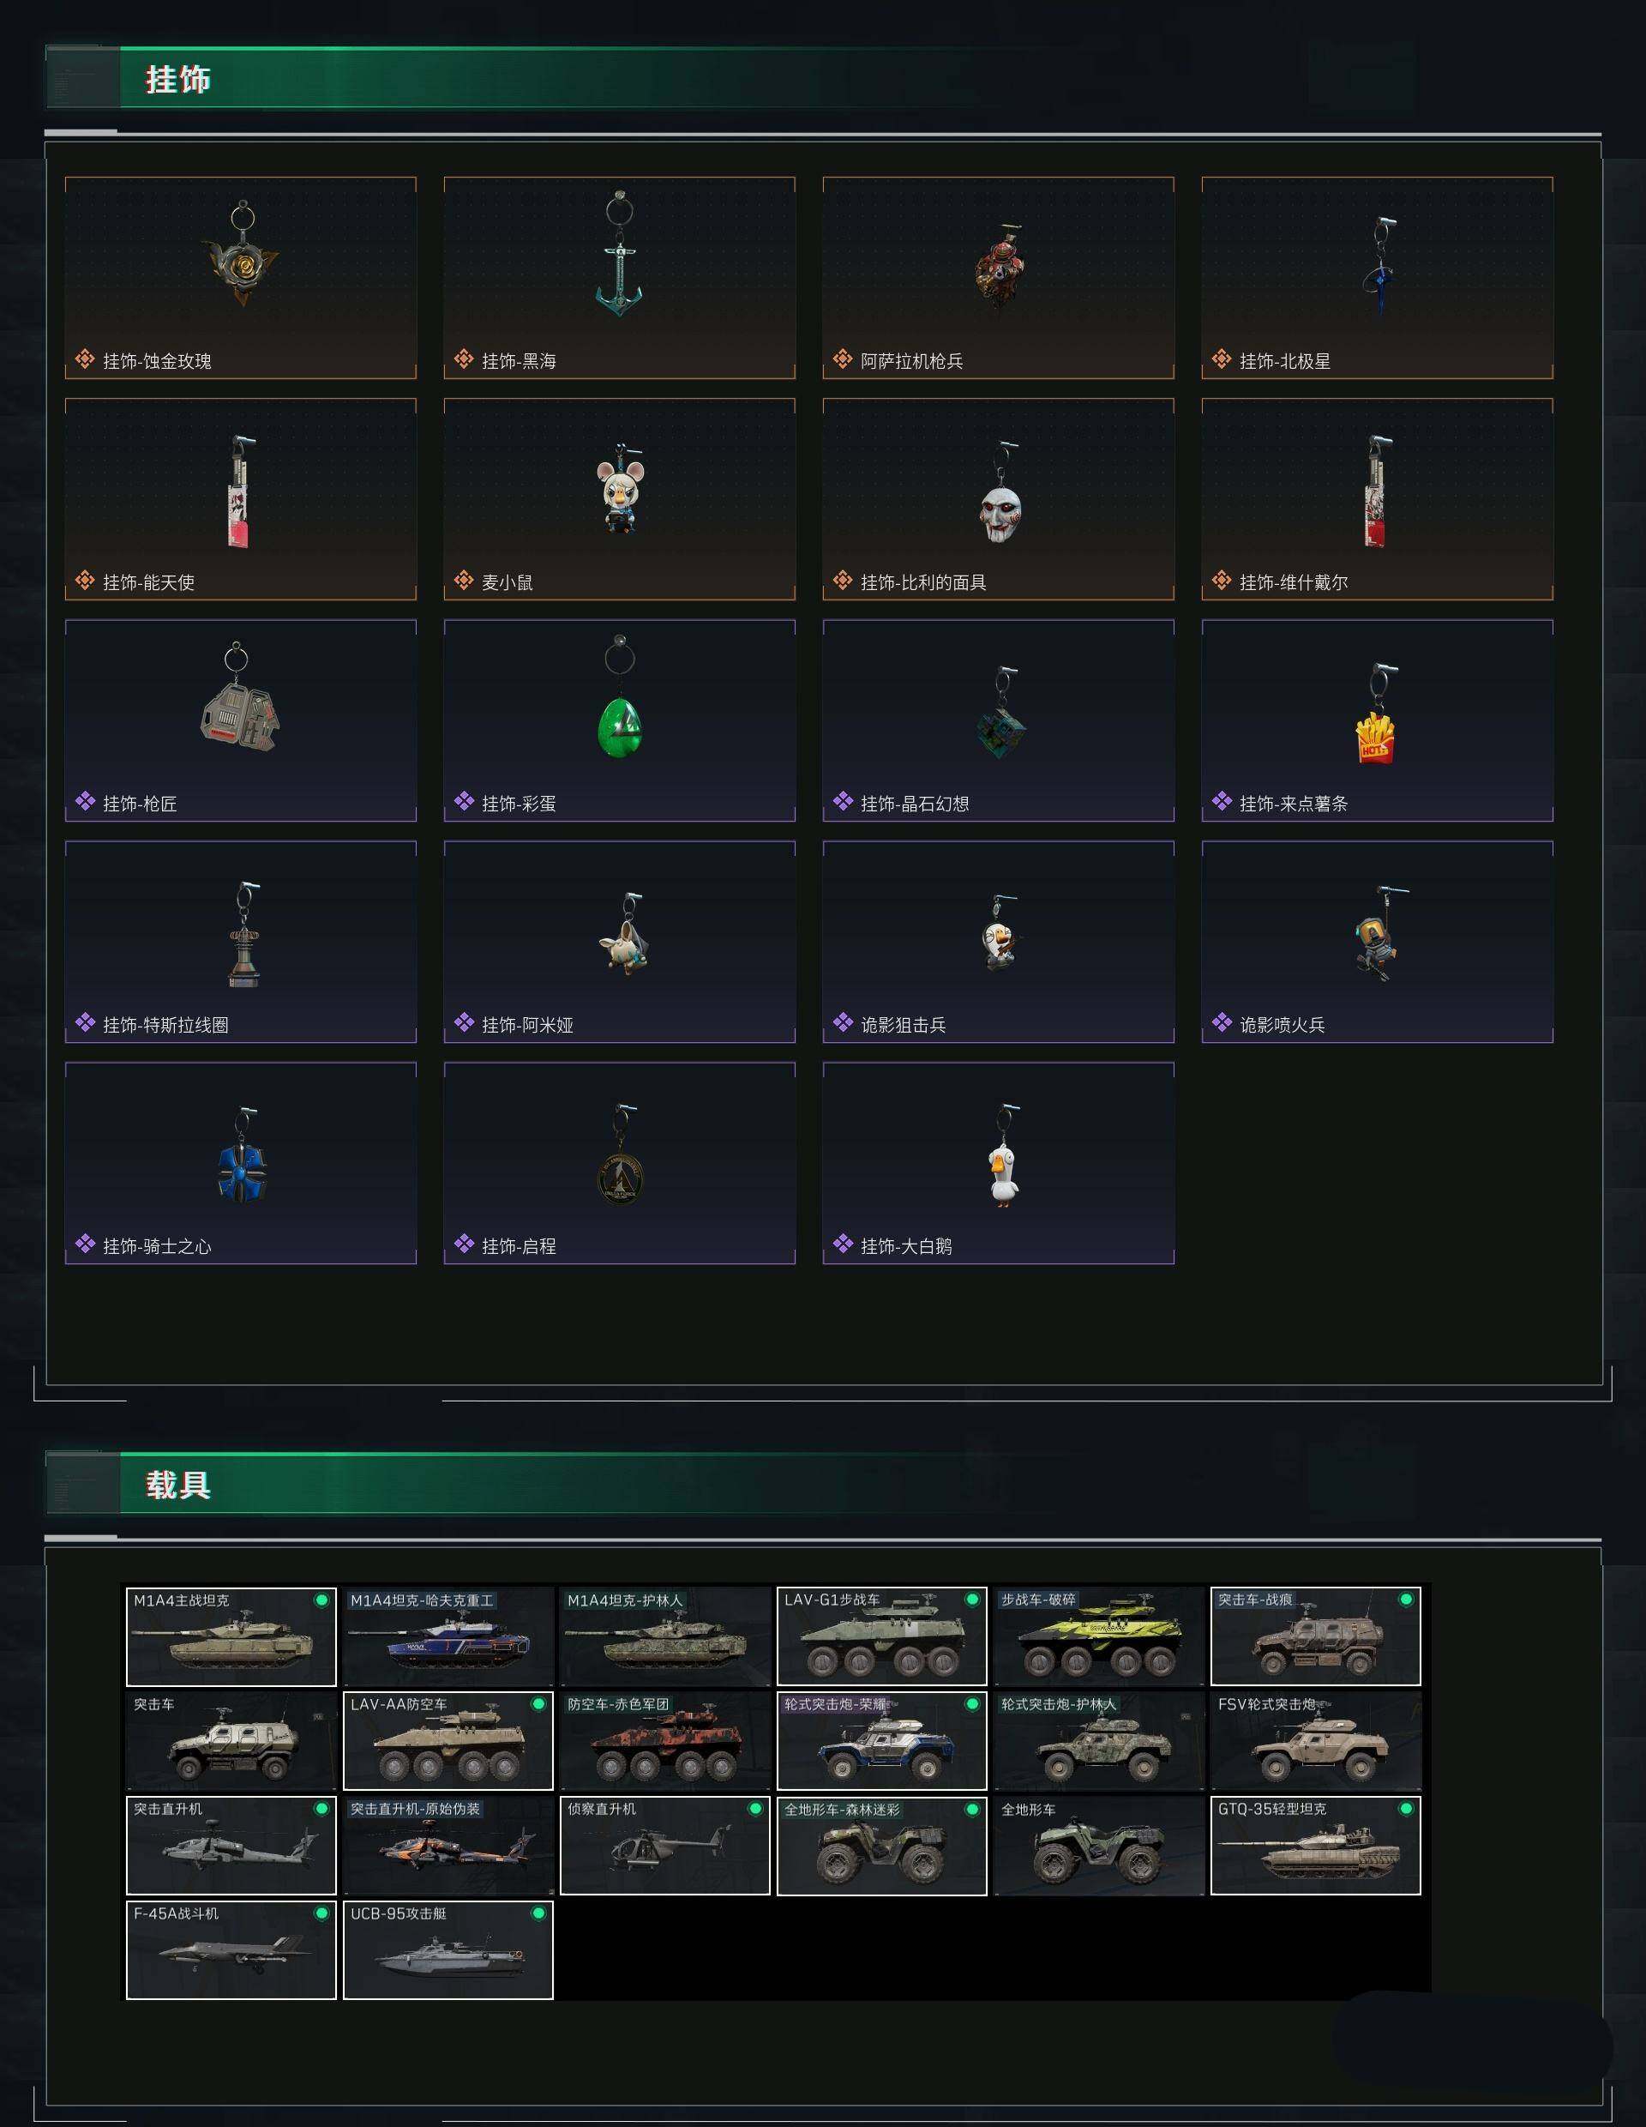Select the 挂饰-蚀金玫瑰 rose charm

pos(240,278)
